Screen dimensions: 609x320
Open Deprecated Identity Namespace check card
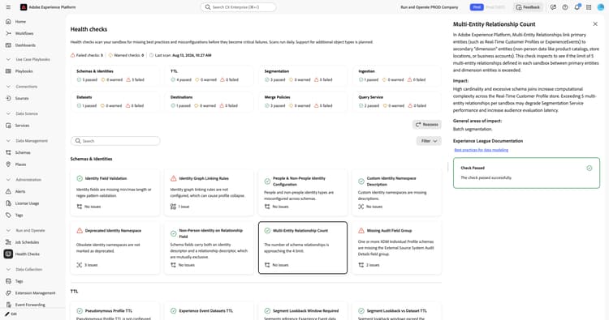tap(115, 248)
